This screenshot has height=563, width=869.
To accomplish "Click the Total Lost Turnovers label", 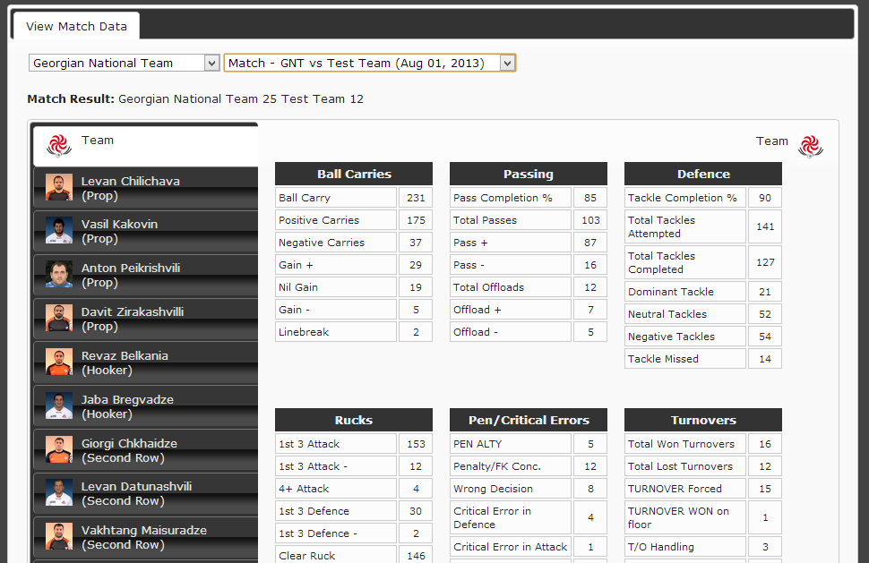I will coord(680,466).
